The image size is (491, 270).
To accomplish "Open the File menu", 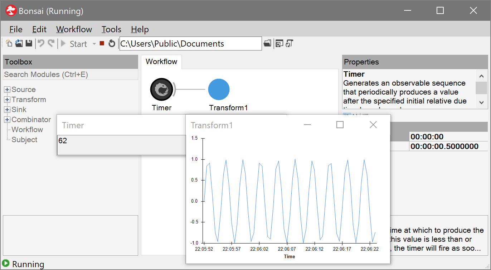I will [x=16, y=29].
